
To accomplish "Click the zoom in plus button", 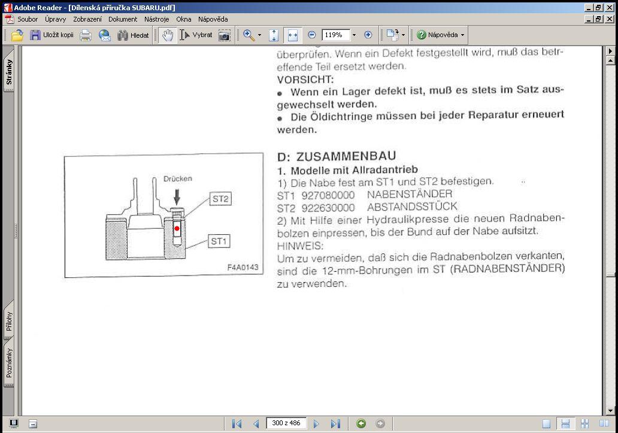I will click(368, 35).
